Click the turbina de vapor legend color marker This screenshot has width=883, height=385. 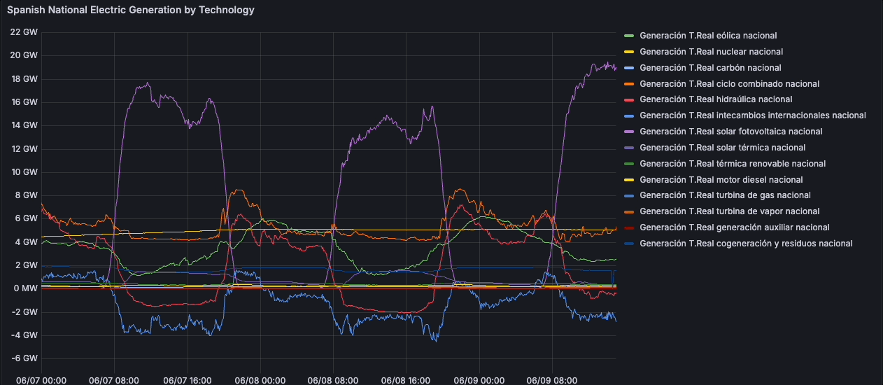click(629, 211)
